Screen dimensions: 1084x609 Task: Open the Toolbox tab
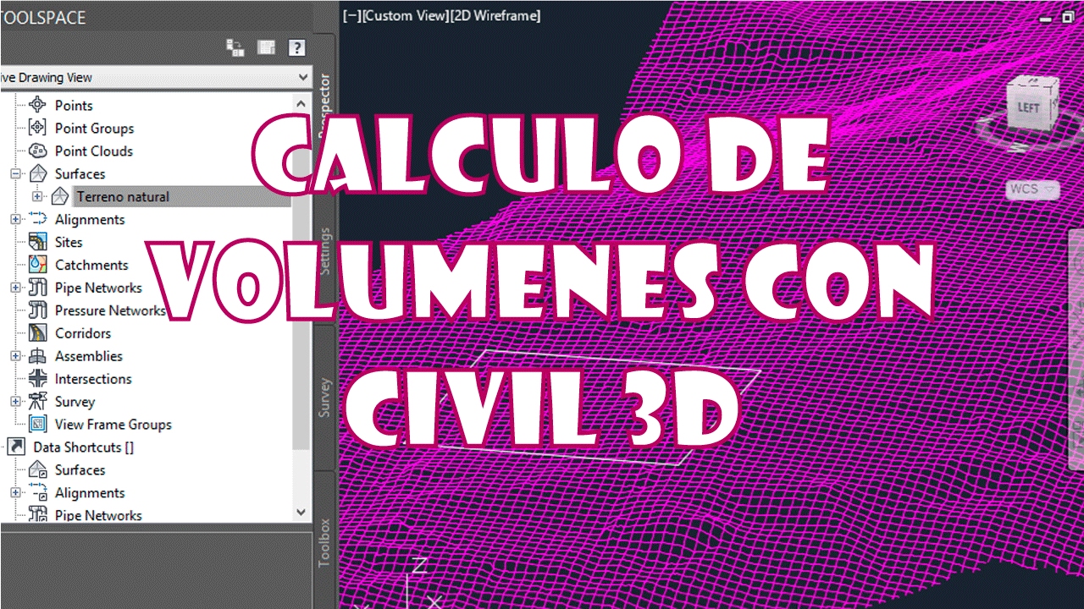(325, 543)
